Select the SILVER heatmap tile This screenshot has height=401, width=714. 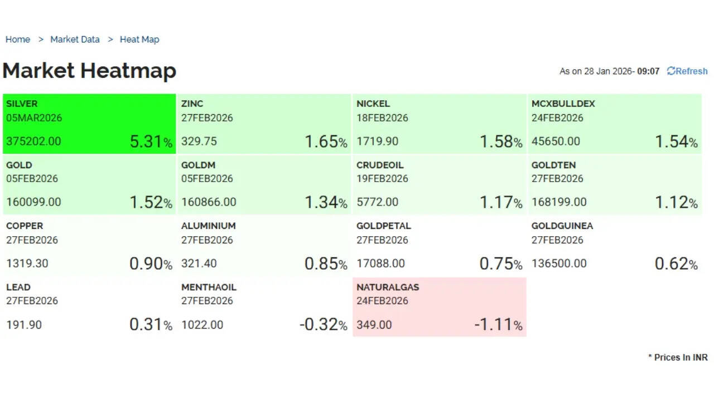[89, 123]
